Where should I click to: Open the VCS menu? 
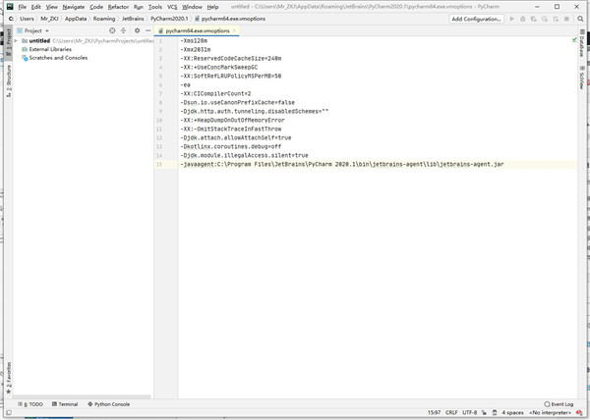(x=172, y=7)
